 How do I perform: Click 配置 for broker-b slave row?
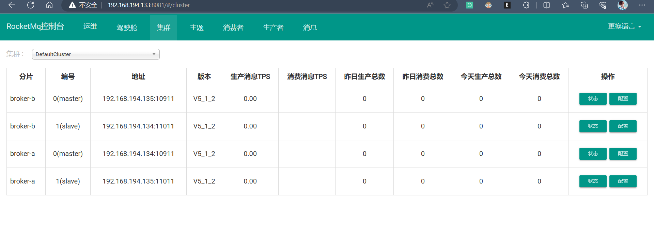click(623, 126)
